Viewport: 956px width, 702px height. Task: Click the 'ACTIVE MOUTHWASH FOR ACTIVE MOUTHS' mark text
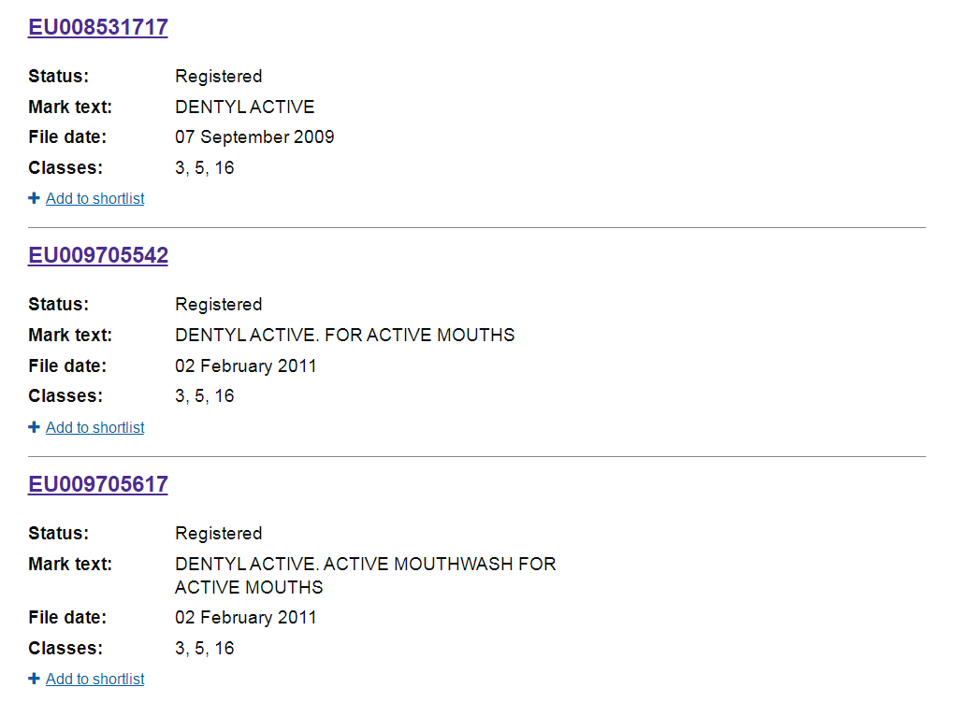(365, 575)
